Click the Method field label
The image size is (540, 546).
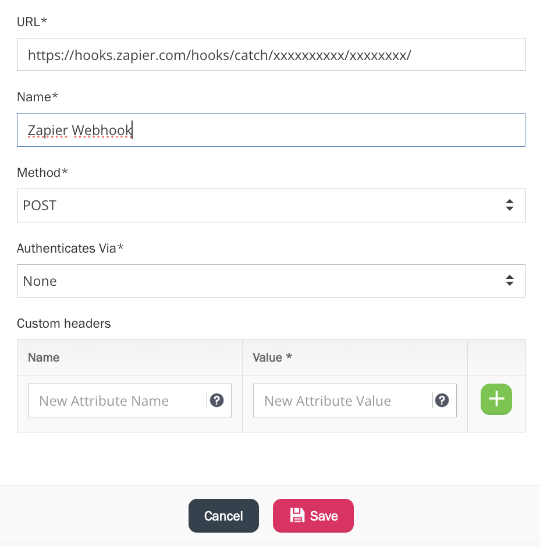pyautogui.click(x=42, y=173)
